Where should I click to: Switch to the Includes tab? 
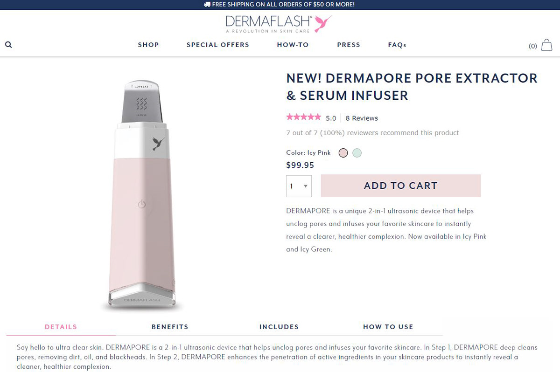279,327
